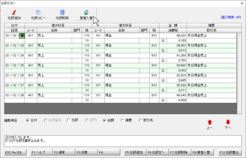Close the 仕訳のコピー dialog
Viewport: 246px width, 158px height.
coord(242,3)
